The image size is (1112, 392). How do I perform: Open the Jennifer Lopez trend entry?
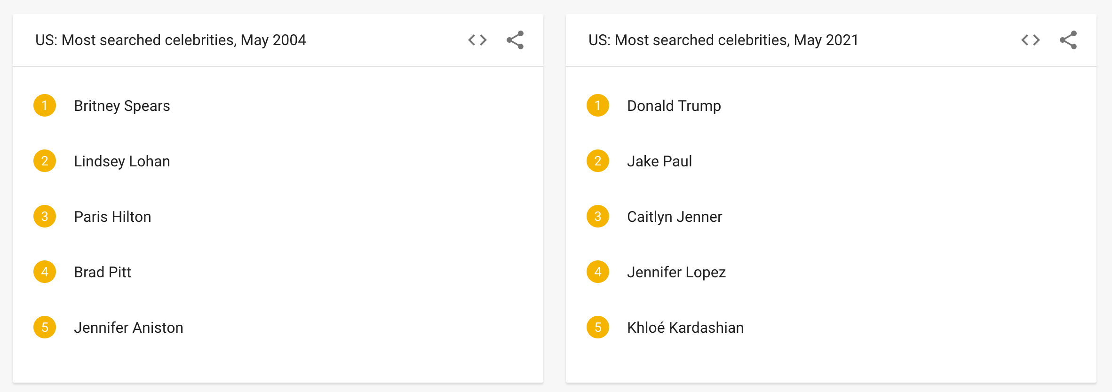coord(677,272)
